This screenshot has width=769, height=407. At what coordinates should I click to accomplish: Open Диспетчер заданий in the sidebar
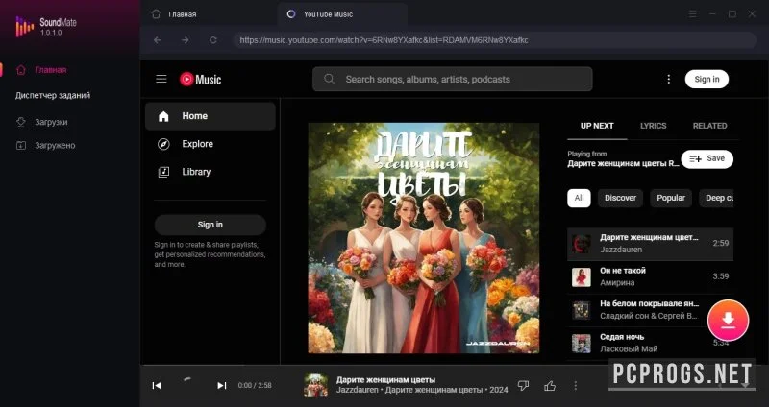(x=53, y=95)
